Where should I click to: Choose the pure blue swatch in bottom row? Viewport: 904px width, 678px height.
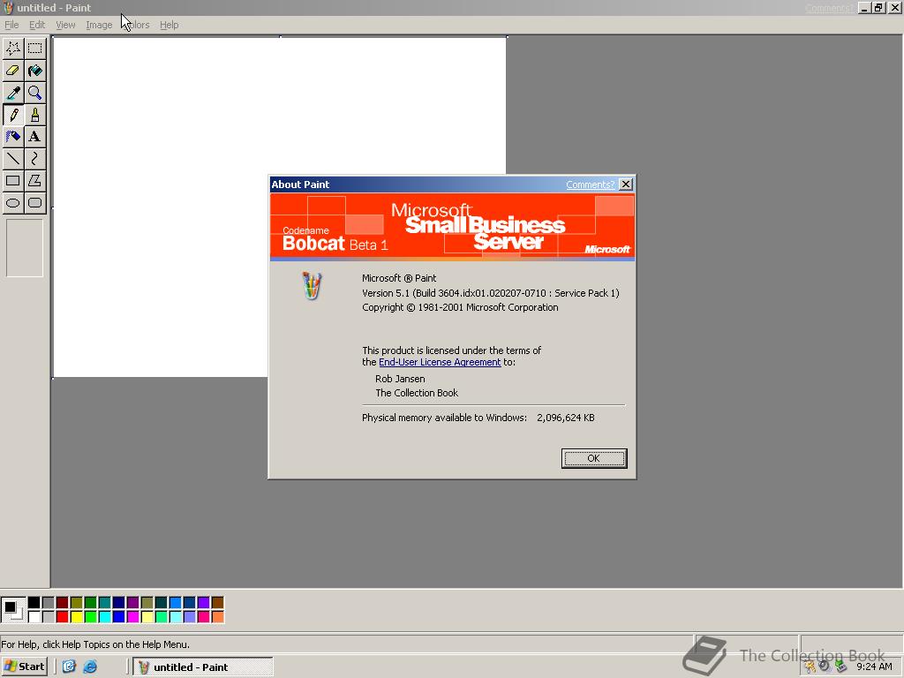click(x=119, y=617)
